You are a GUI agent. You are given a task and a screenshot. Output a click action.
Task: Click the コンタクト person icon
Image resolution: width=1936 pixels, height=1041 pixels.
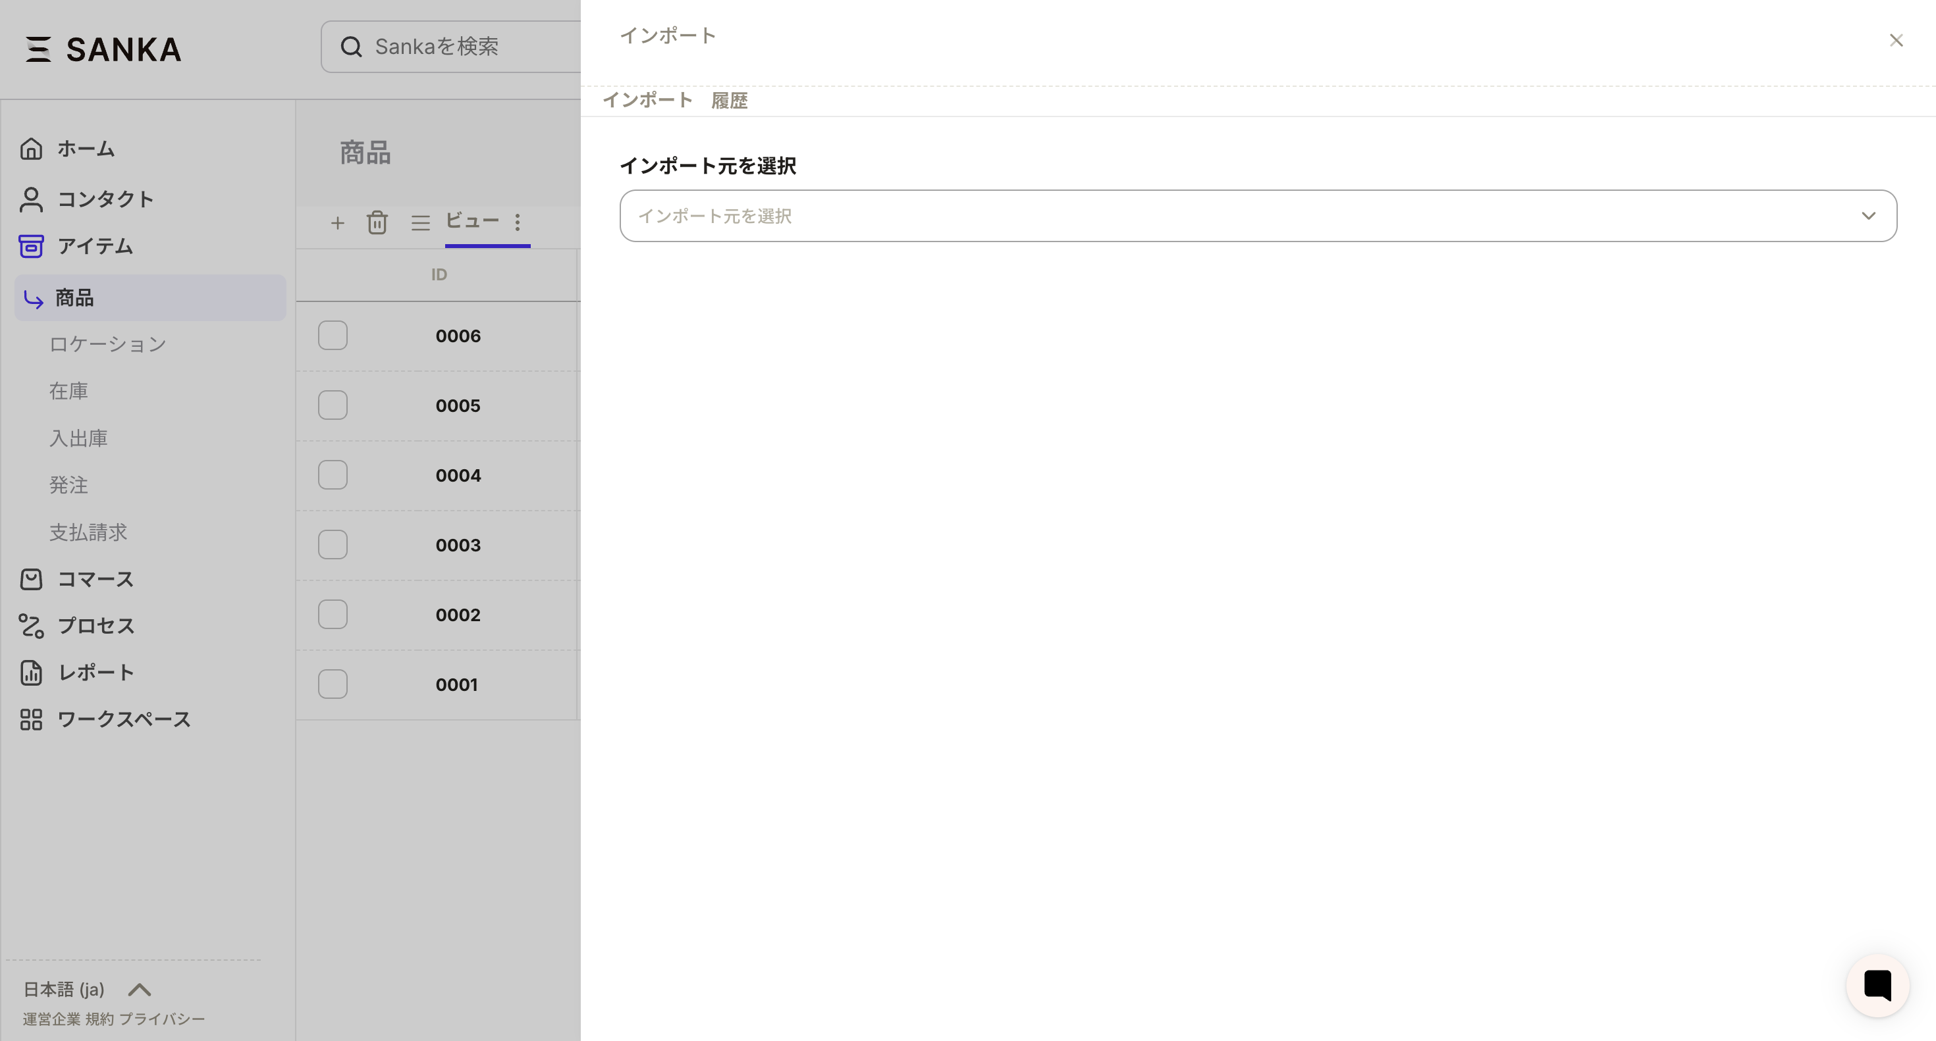31,199
